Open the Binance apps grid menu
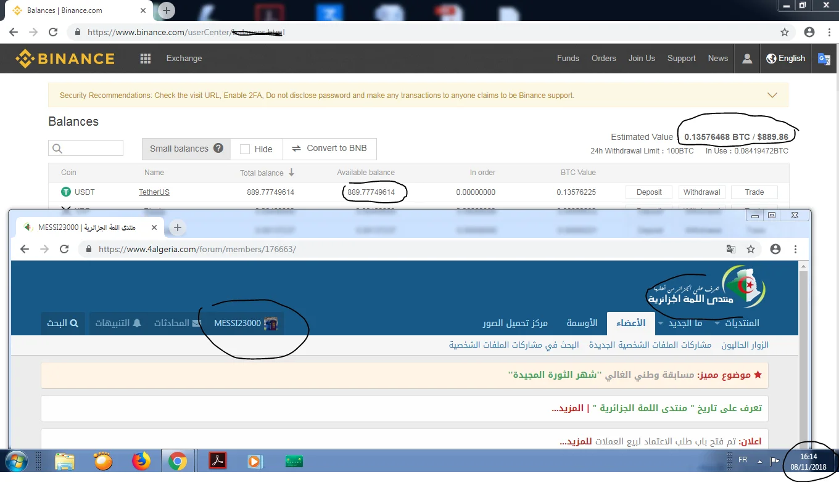839x482 pixels. 146,59
